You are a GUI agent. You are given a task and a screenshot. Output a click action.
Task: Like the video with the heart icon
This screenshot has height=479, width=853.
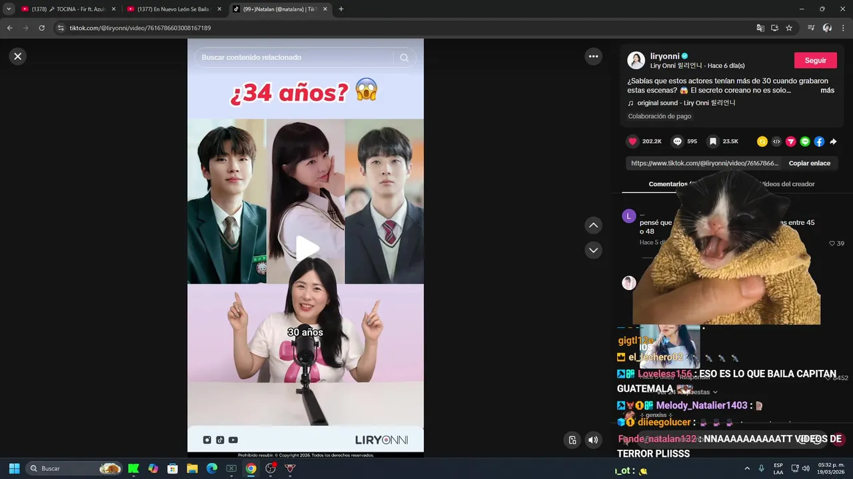click(632, 141)
